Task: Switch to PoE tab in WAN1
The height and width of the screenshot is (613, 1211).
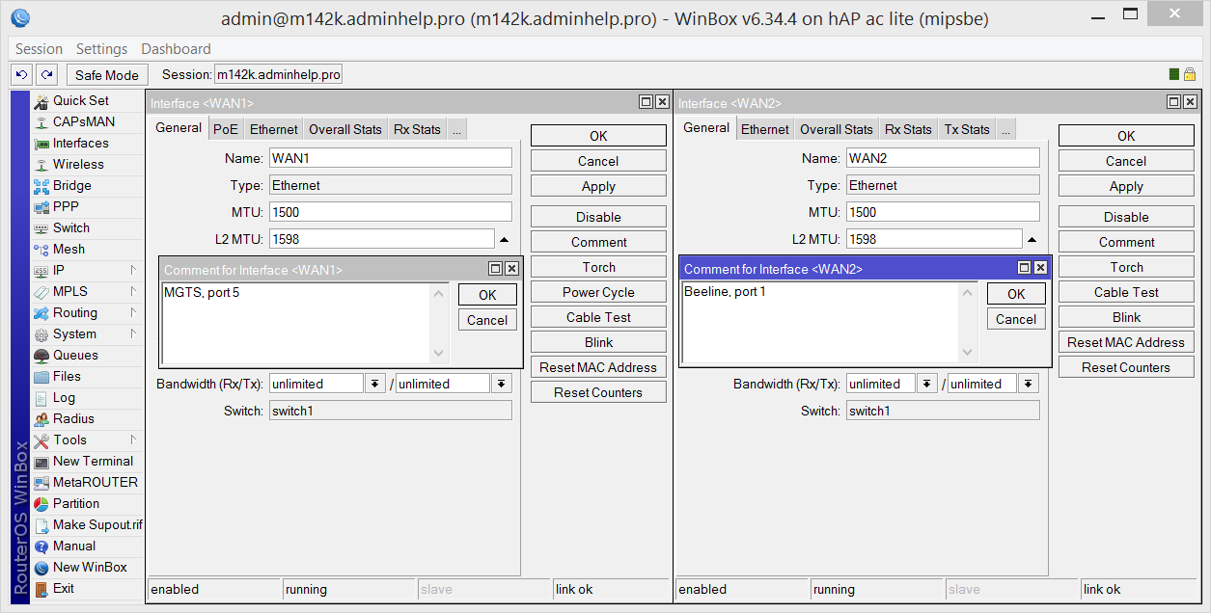Action: 226,129
